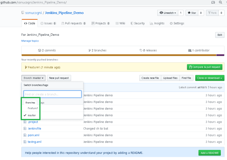
Task: Click the watchers count 1
Action: pos(181,13)
